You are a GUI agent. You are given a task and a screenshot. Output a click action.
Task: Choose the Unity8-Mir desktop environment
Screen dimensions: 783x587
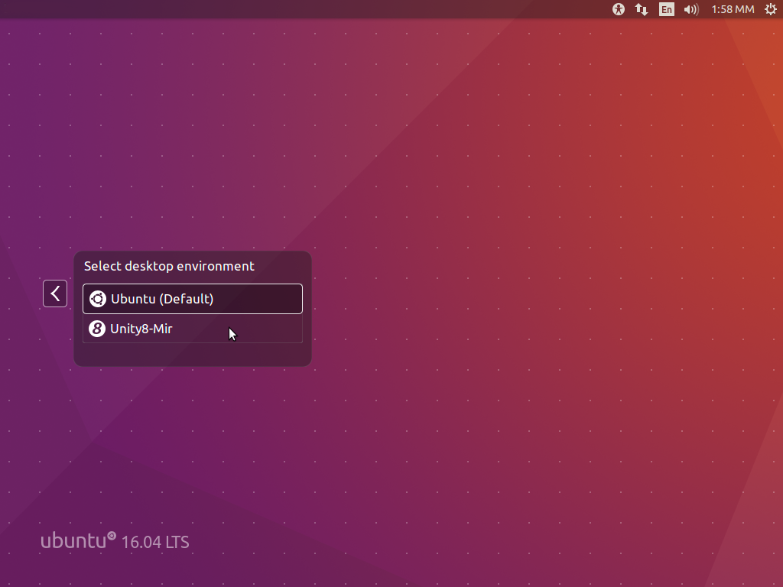pos(193,329)
